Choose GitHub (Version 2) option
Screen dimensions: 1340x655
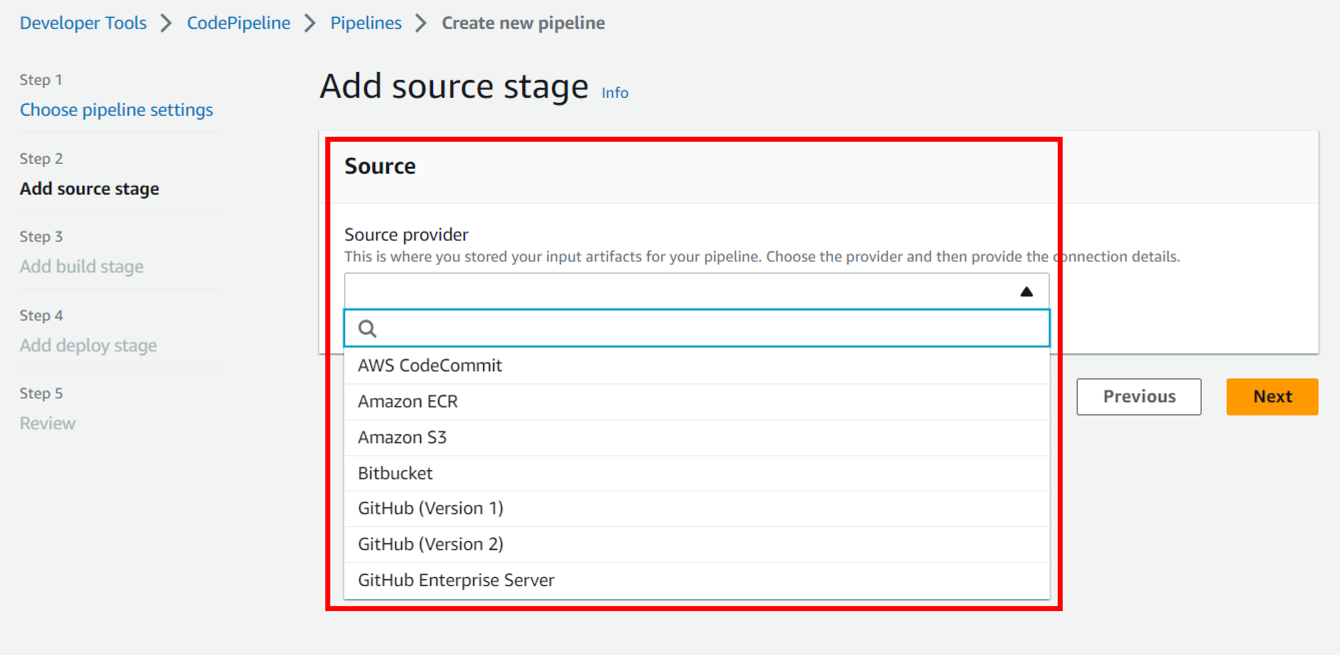tap(430, 544)
